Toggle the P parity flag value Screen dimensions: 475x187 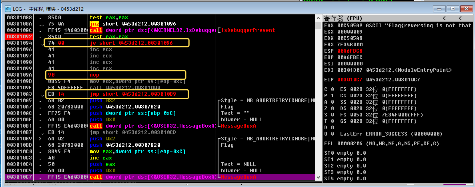[332, 95]
